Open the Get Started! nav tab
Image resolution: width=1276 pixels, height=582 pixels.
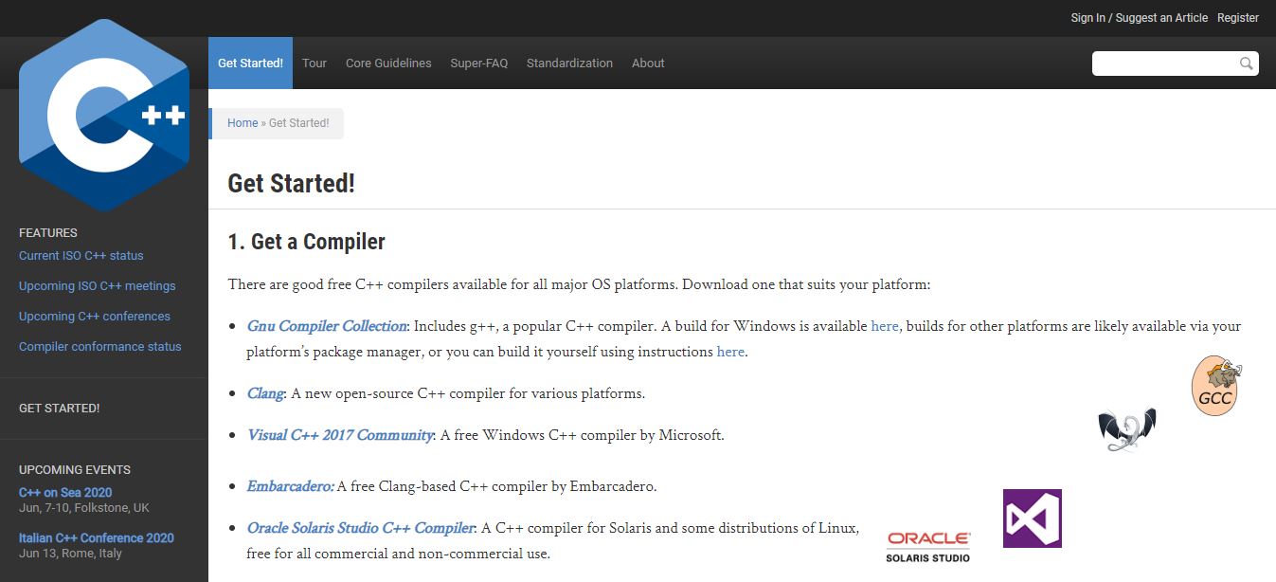(x=250, y=64)
